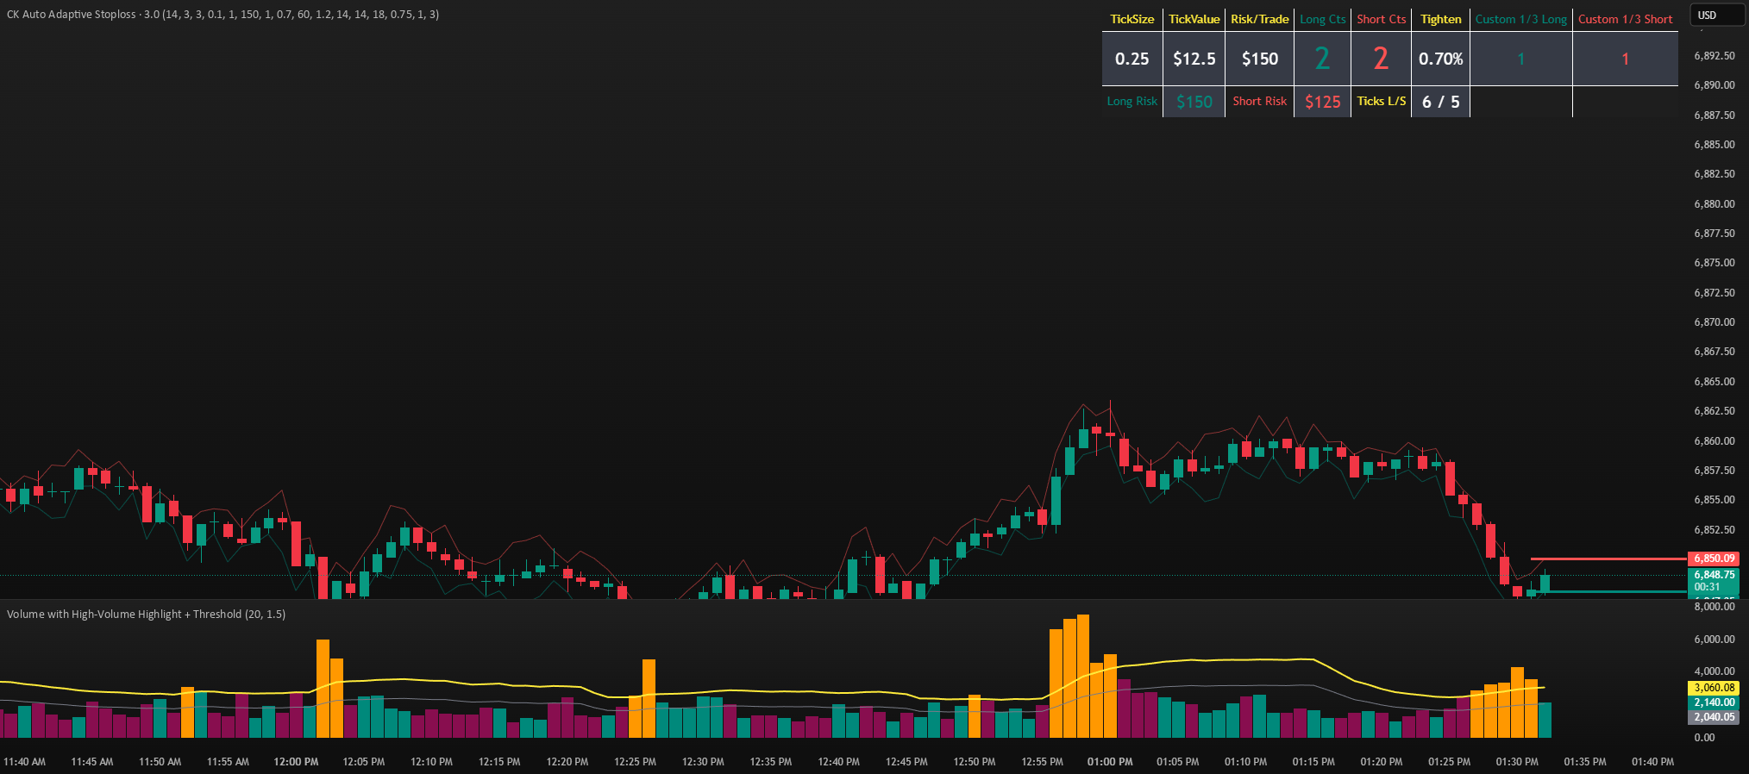This screenshot has height=774, width=1749.
Task: Click the 8,000.00 volume axis label
Action: [x=1715, y=607]
